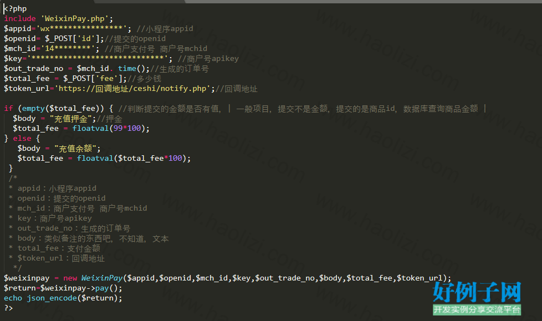
Task: Click $_POST['id'] in the $openid line
Action: pos(74,39)
